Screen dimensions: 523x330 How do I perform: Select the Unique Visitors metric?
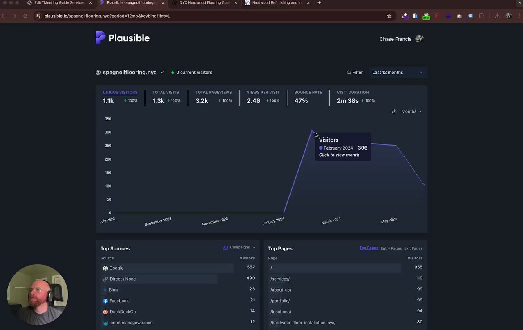coord(120,97)
